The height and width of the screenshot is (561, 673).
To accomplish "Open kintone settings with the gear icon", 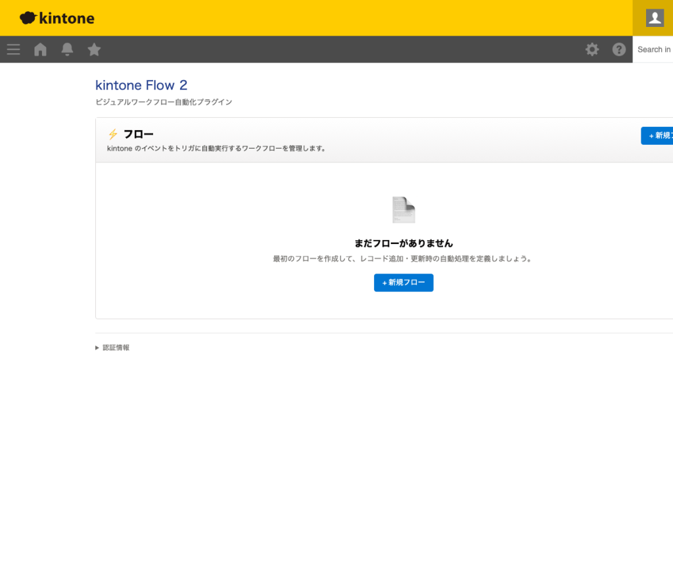I will [x=592, y=49].
